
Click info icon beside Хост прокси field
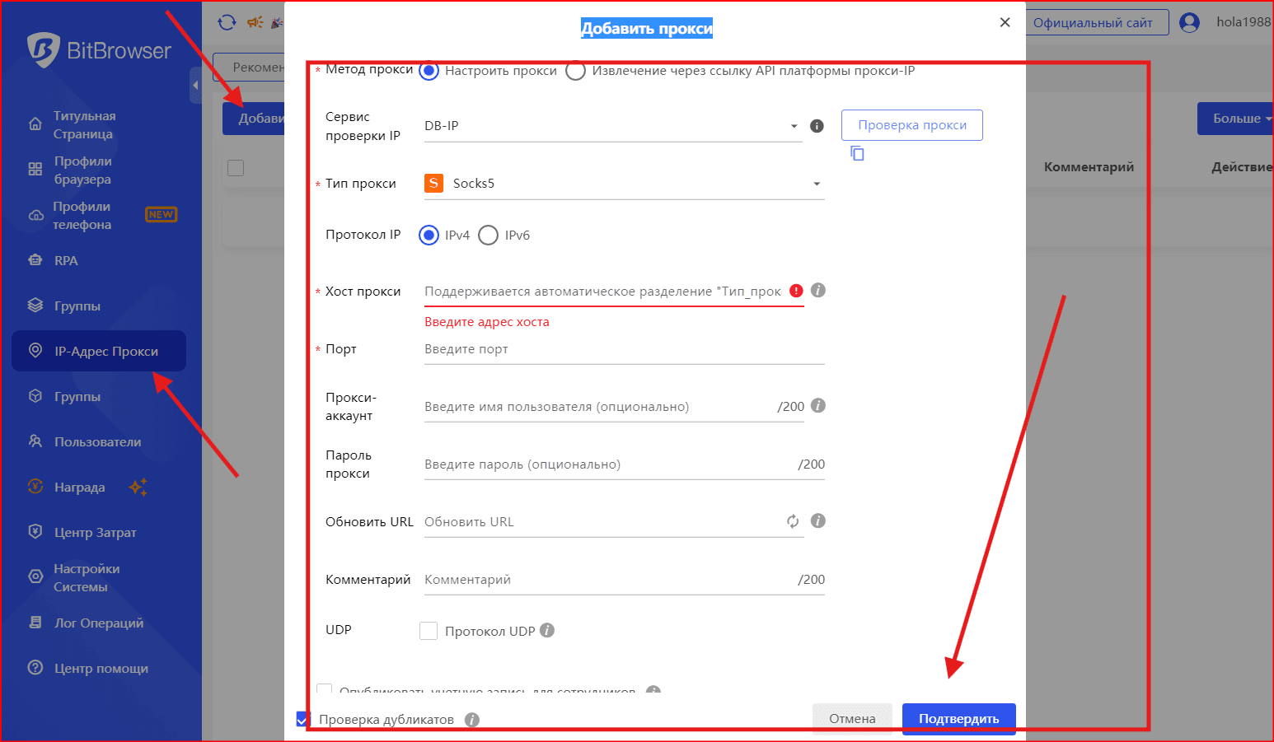(817, 291)
